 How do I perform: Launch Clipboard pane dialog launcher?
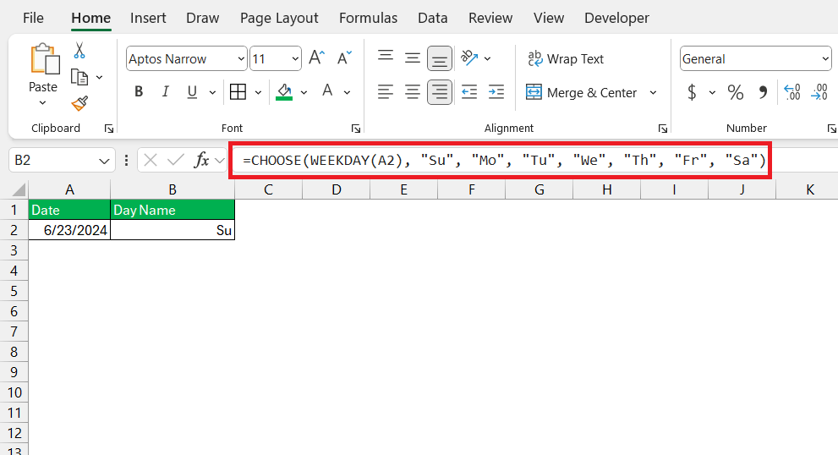[109, 129]
